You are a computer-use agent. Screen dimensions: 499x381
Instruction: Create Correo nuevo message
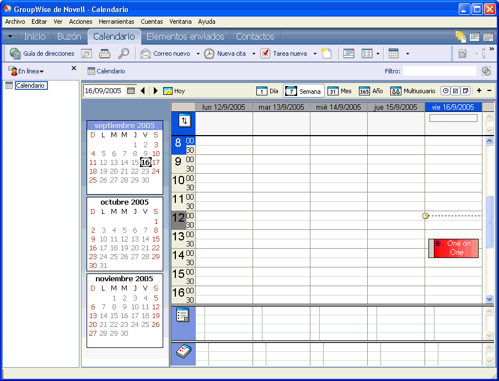(165, 53)
